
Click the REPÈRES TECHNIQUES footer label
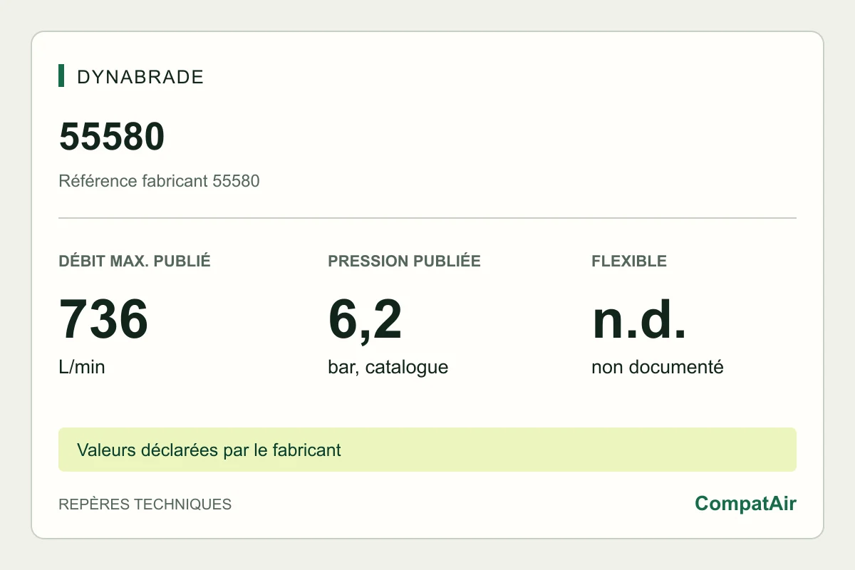pos(145,504)
